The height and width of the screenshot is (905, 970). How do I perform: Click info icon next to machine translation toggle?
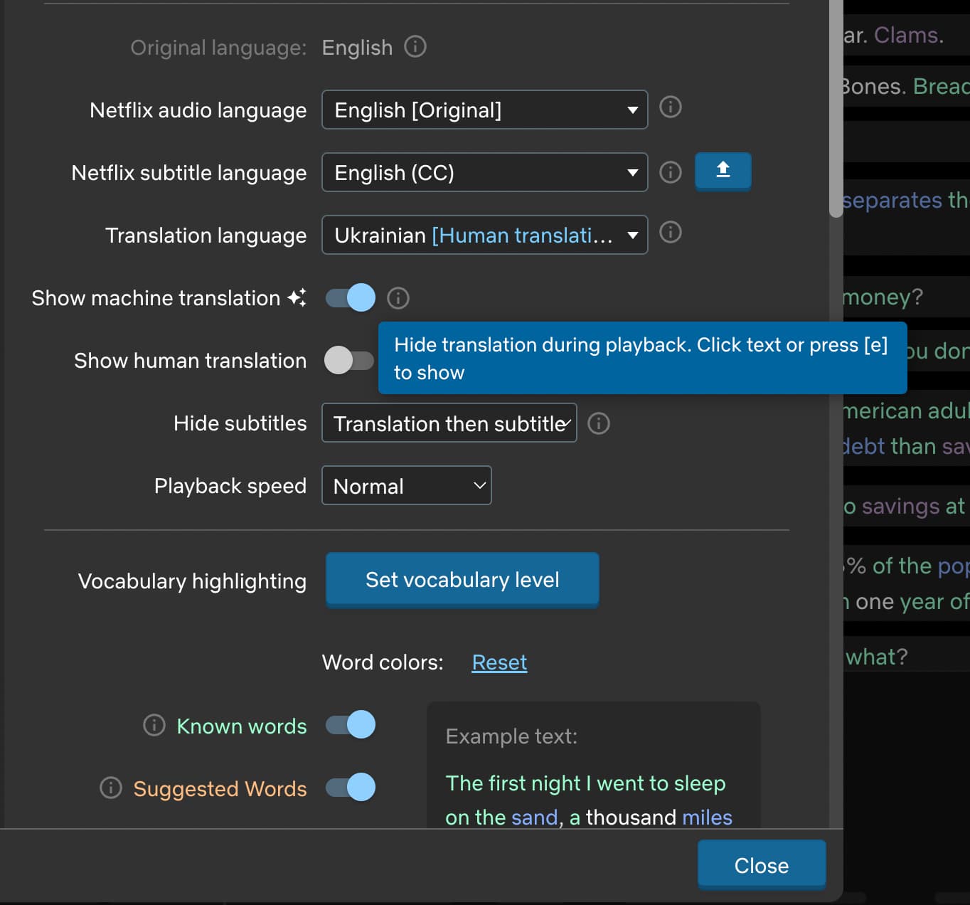(x=398, y=298)
